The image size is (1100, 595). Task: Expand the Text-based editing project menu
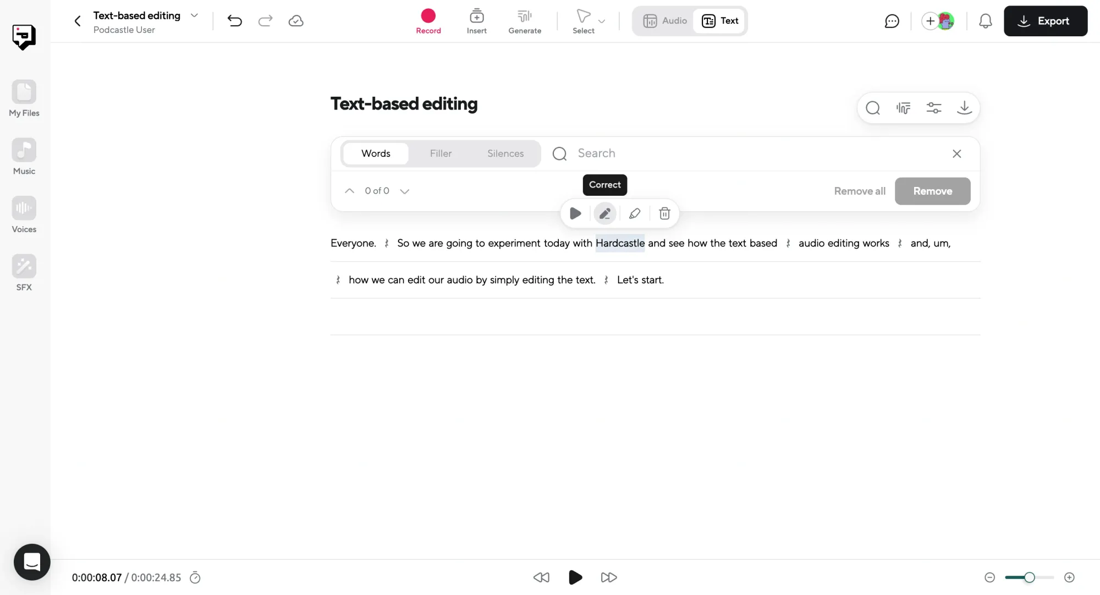(x=194, y=15)
